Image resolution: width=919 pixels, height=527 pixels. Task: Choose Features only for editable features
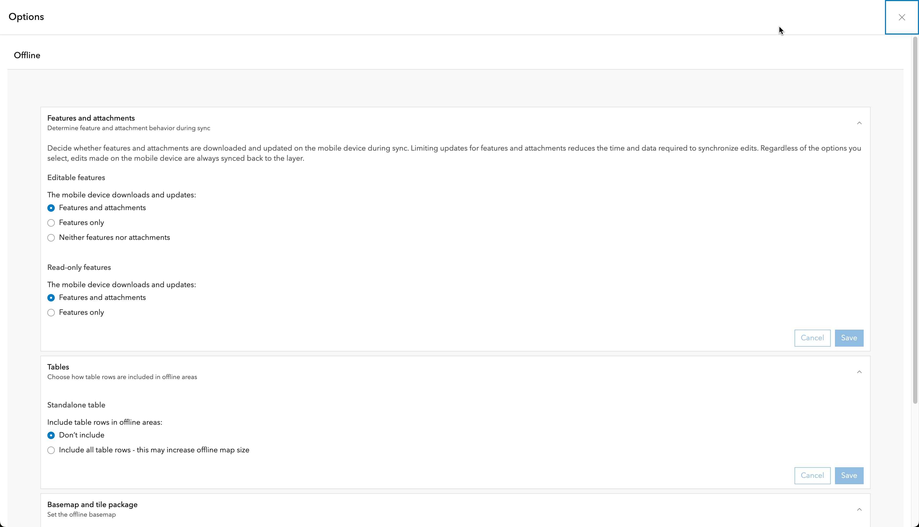(x=51, y=223)
